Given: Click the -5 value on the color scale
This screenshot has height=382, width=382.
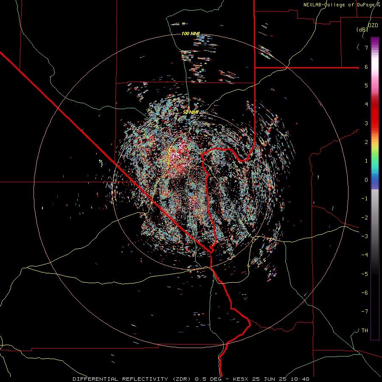Looking at the screenshot, I should tap(365, 274).
